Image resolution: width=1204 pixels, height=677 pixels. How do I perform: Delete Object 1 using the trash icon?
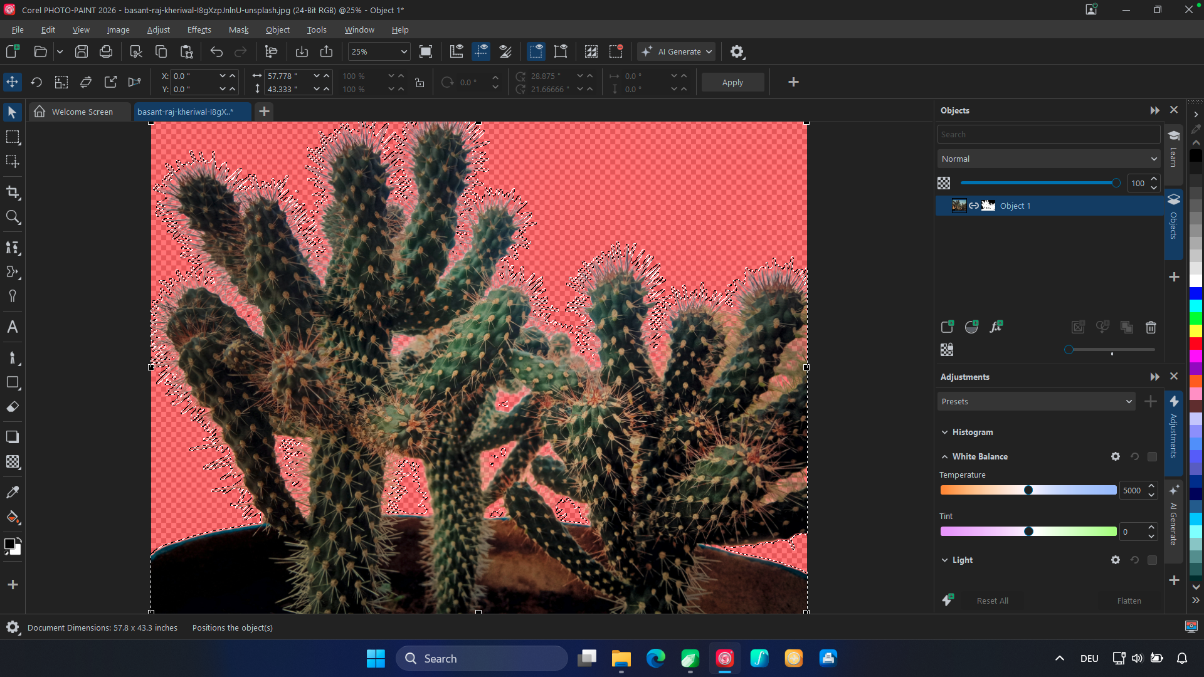1150,327
